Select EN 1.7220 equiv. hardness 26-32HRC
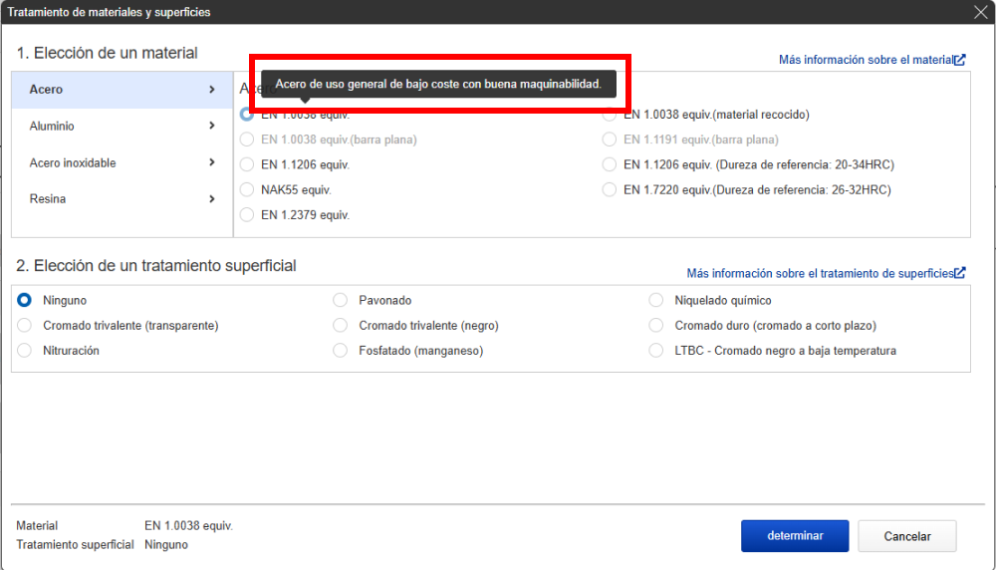Image resolution: width=996 pixels, height=570 pixels. pos(610,189)
